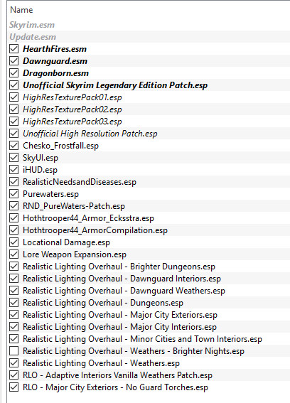Uncheck the Lore Weapon Expansion.esp checkbox
The height and width of the screenshot is (403, 290).
tap(14, 254)
